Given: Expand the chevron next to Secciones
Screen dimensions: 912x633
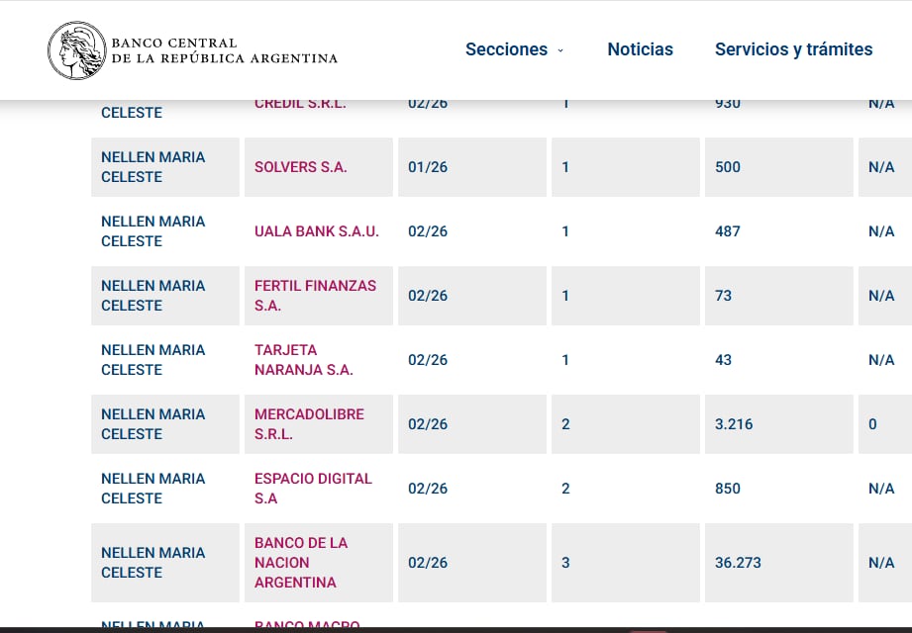Looking at the screenshot, I should point(559,50).
